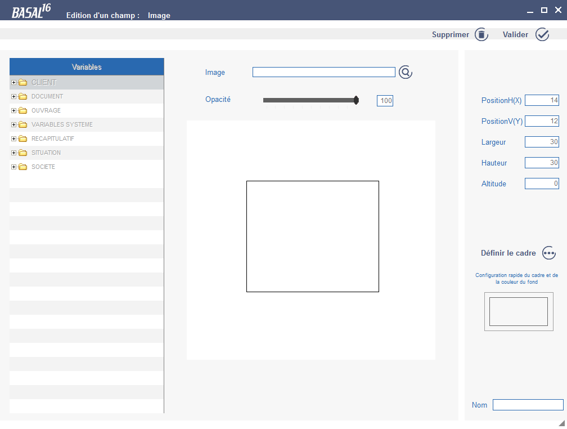The height and width of the screenshot is (429, 567).
Task: Click the Opacité slider handle
Action: 356,100
